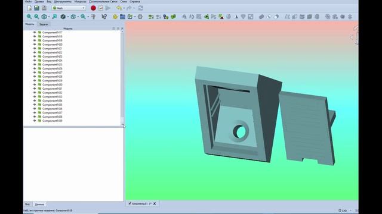
Task: Close the Модель panel with X
Action: tap(122, 29)
